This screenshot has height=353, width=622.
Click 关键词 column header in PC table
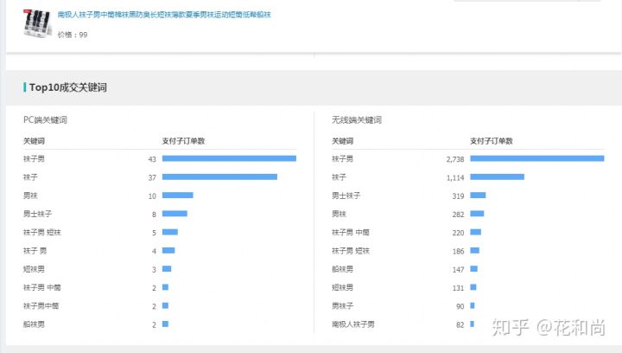coord(34,140)
